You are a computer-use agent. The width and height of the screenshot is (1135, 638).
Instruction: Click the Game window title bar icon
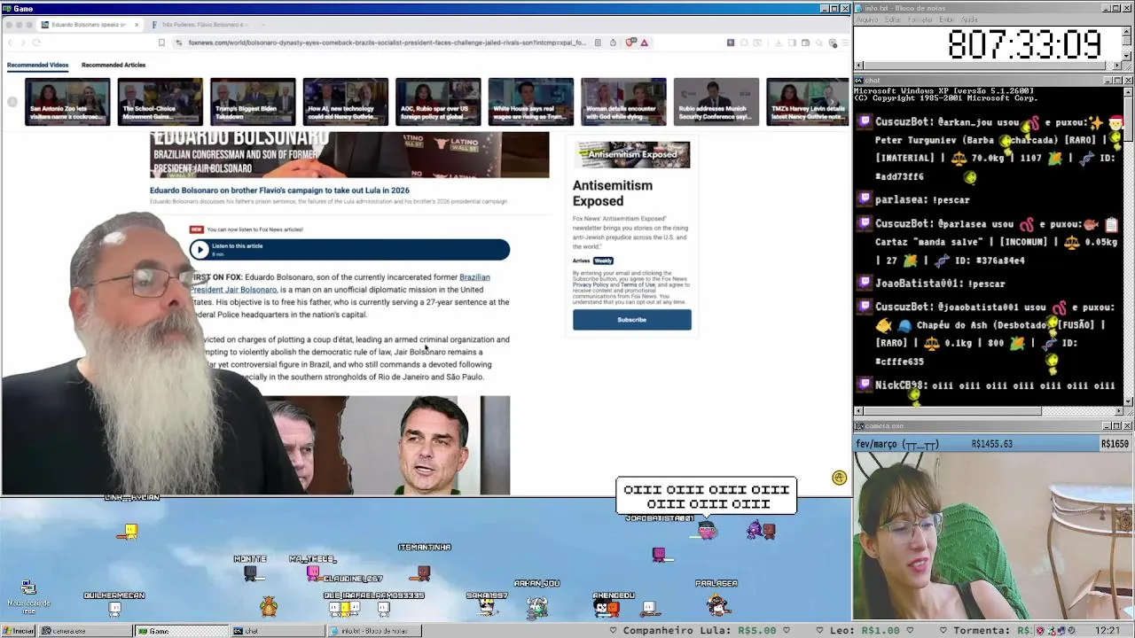pos(6,8)
